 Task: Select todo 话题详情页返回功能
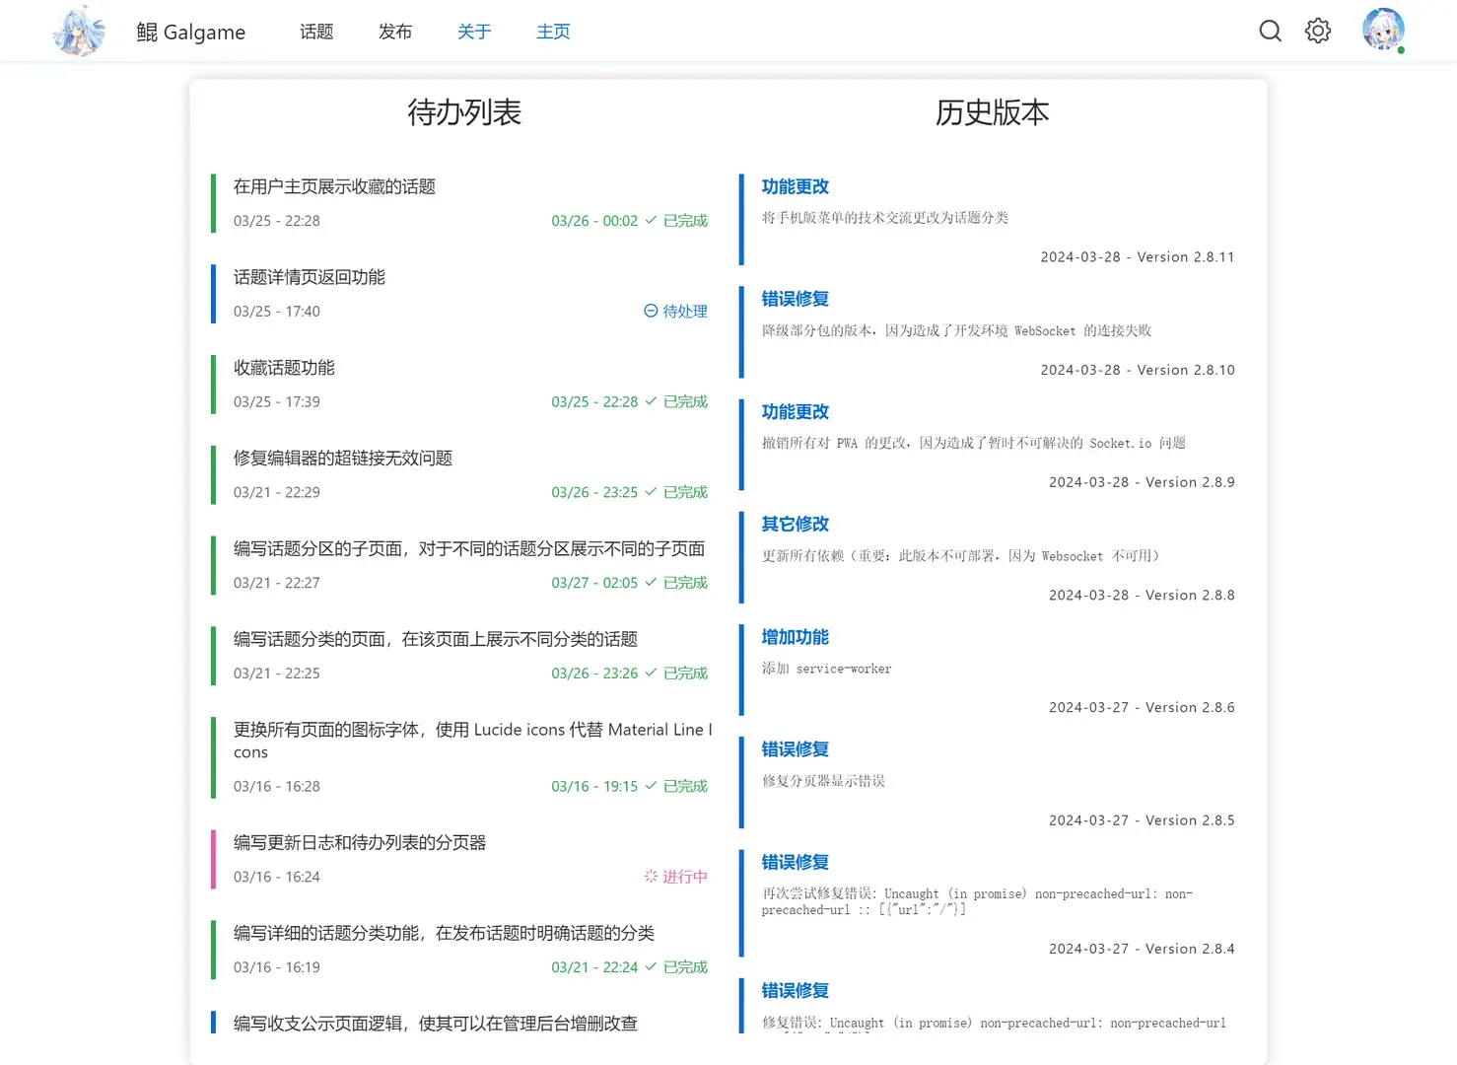pyautogui.click(x=310, y=277)
